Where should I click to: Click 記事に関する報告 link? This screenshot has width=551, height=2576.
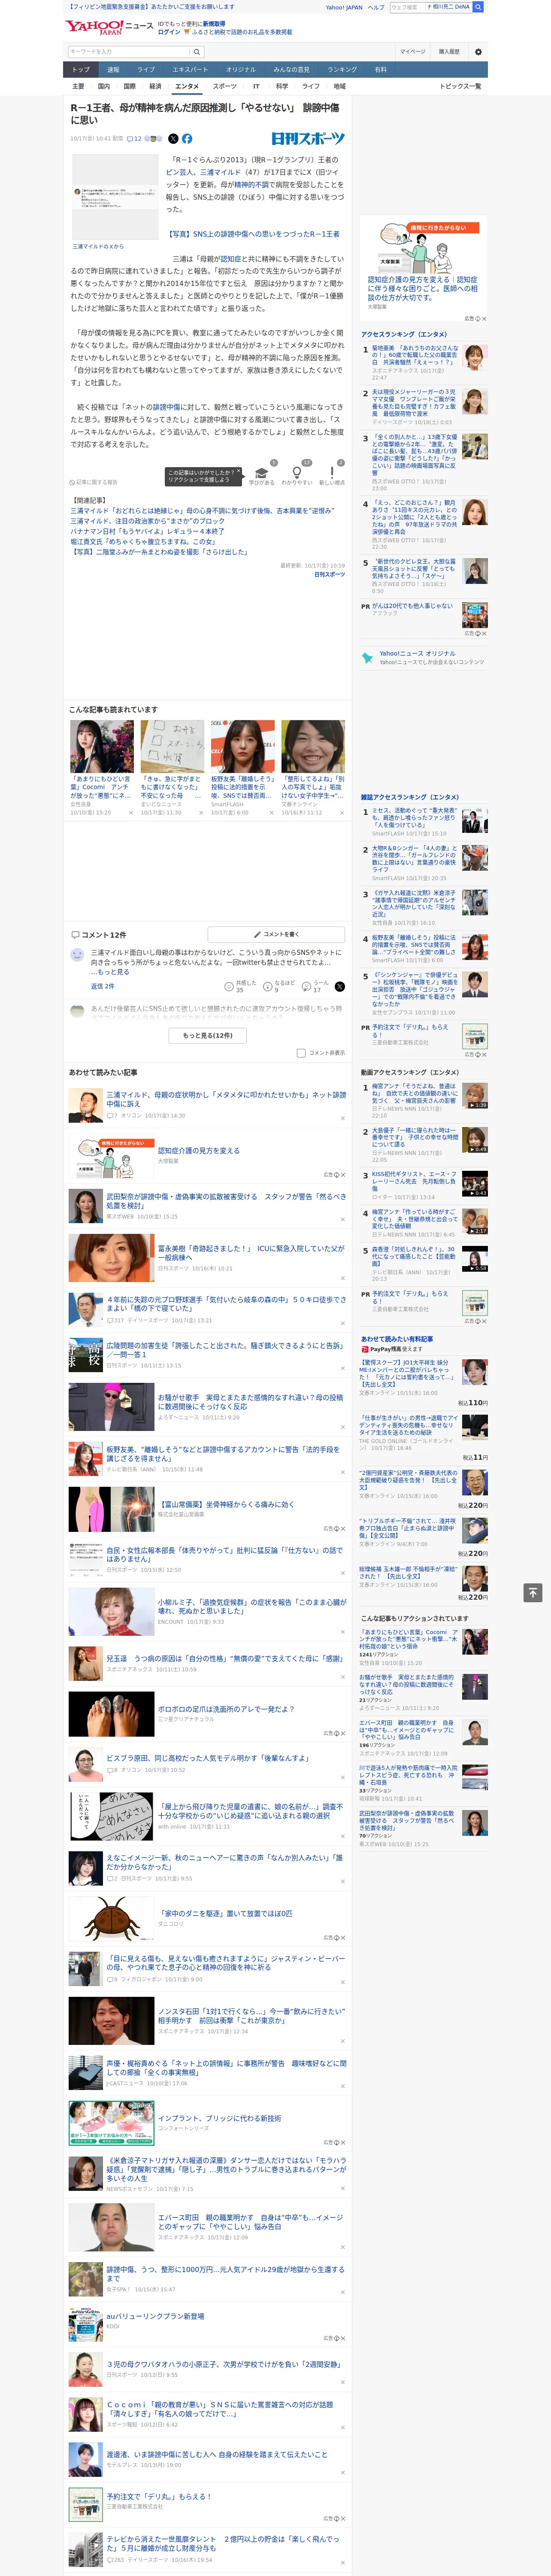click(93, 482)
